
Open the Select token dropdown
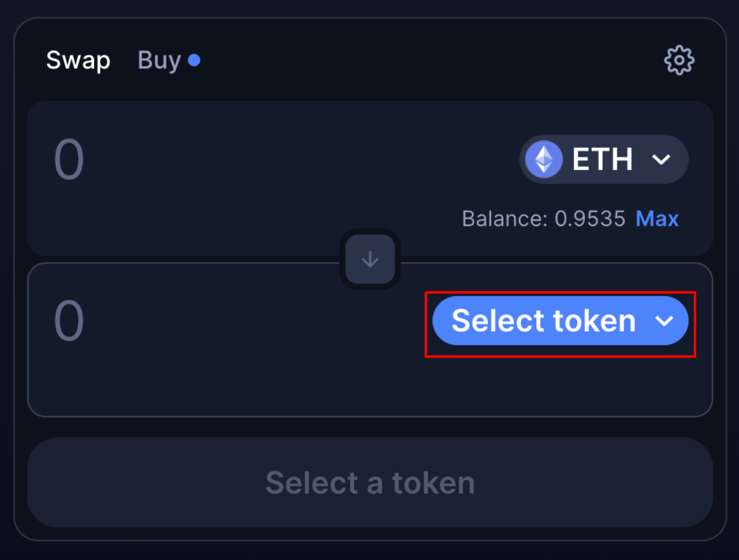pyautogui.click(x=560, y=320)
